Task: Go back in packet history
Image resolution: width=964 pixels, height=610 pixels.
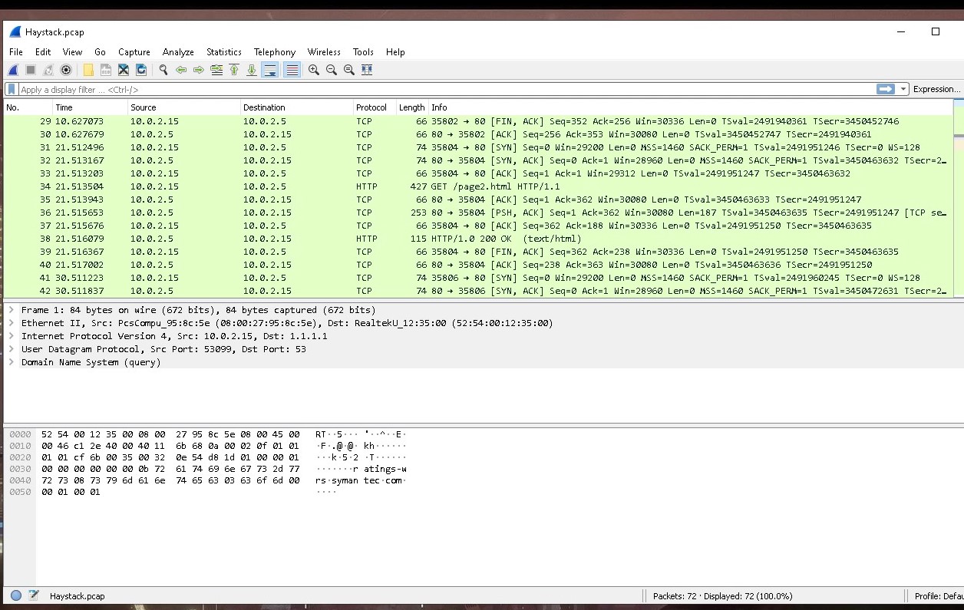Action: (181, 70)
